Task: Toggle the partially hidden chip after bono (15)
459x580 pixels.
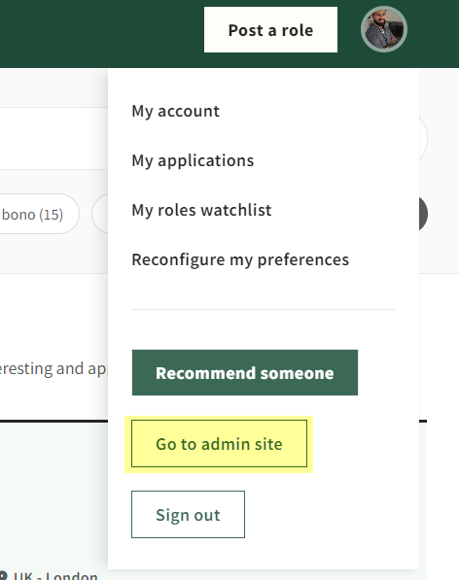Action: pyautogui.click(x=100, y=214)
